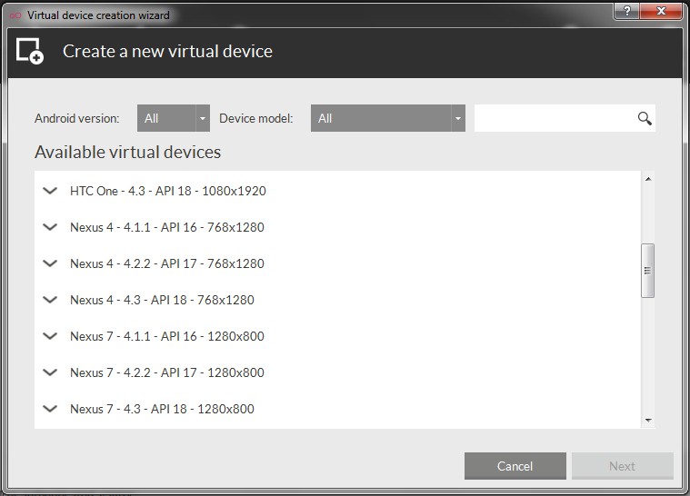Open the help question mark button
This screenshot has width=690, height=496.
627,11
